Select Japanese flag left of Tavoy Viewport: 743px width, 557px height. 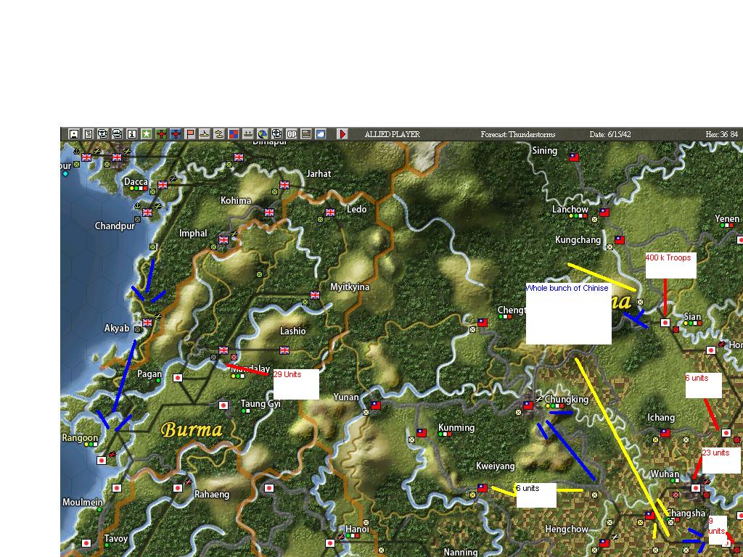[x=86, y=542]
